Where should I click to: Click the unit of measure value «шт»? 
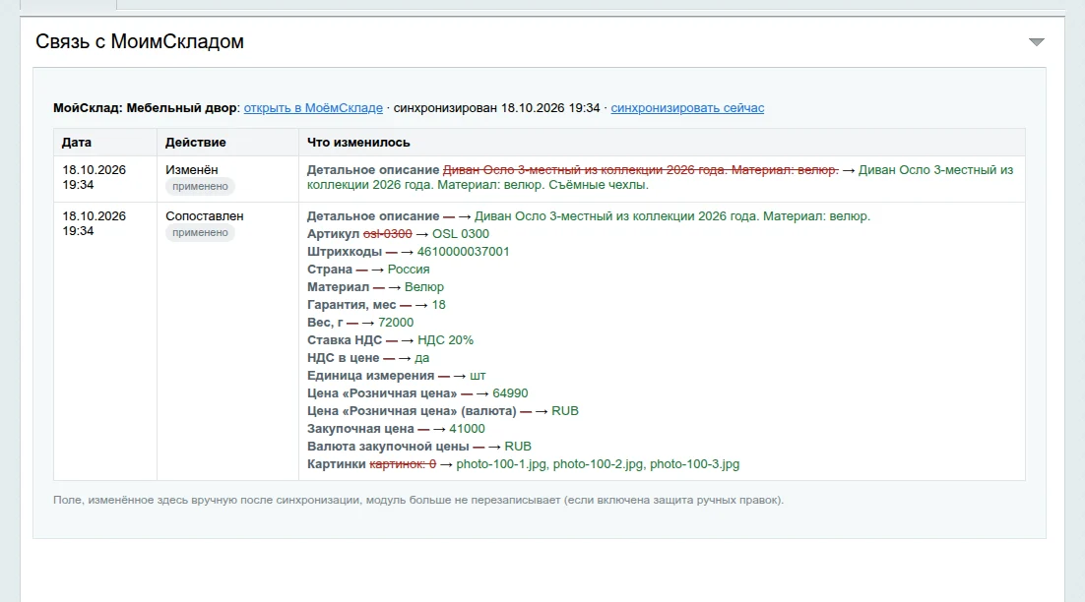(478, 376)
